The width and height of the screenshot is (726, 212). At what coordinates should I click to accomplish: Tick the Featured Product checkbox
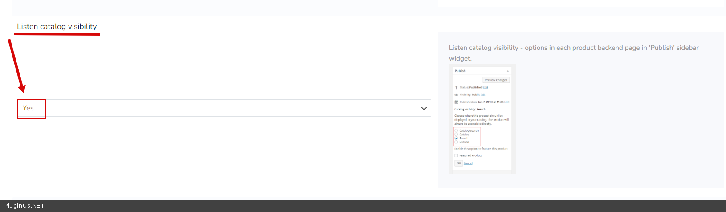(456, 155)
